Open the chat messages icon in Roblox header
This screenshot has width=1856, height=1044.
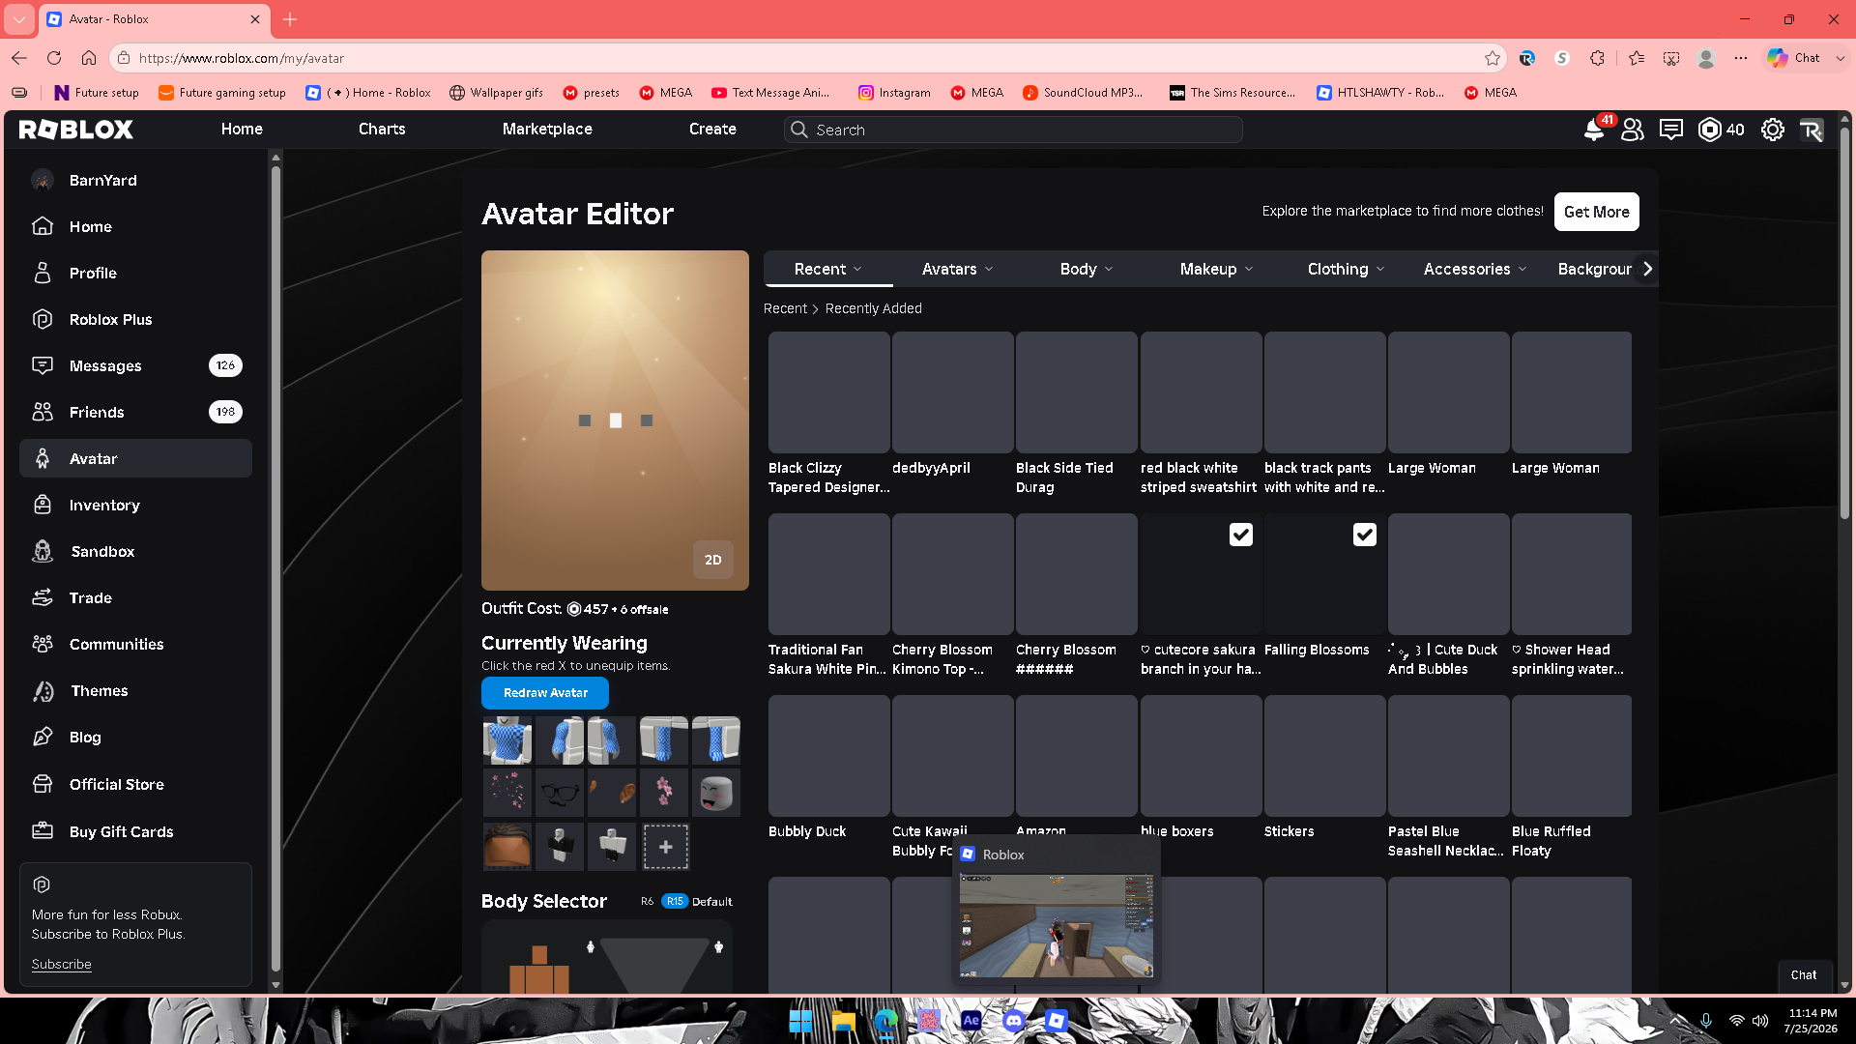click(1671, 130)
